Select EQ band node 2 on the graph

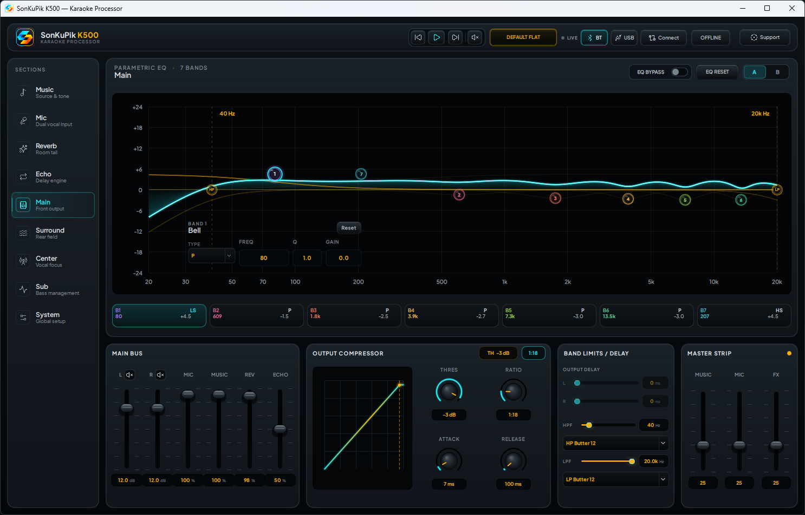(x=459, y=195)
